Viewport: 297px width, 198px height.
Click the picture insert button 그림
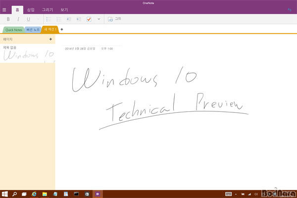(x=114, y=19)
